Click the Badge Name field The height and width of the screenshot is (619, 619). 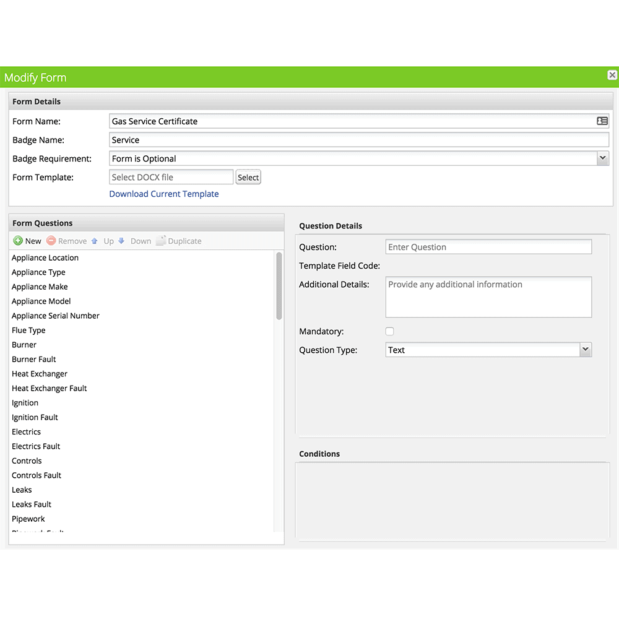[358, 140]
